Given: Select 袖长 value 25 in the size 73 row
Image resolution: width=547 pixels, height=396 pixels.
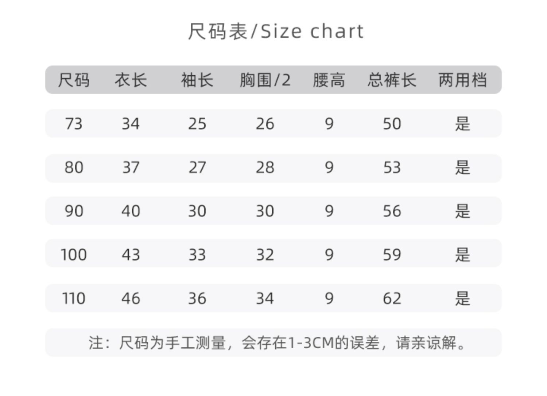Looking at the screenshot, I should point(197,124).
